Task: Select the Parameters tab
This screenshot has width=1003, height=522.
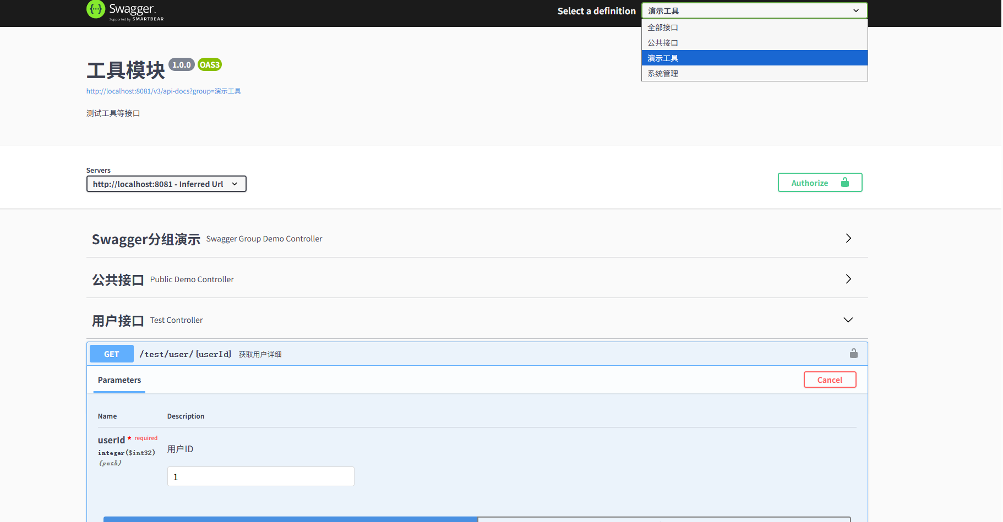Action: [x=119, y=380]
